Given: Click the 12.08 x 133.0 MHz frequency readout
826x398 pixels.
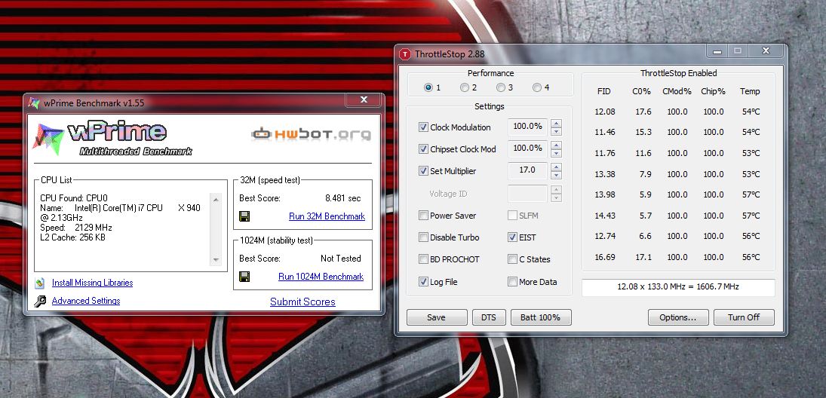Looking at the screenshot, I should coord(678,287).
